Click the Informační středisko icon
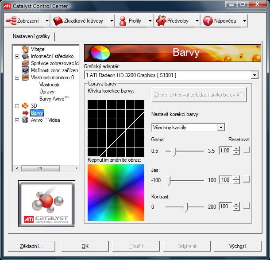 (25, 56)
